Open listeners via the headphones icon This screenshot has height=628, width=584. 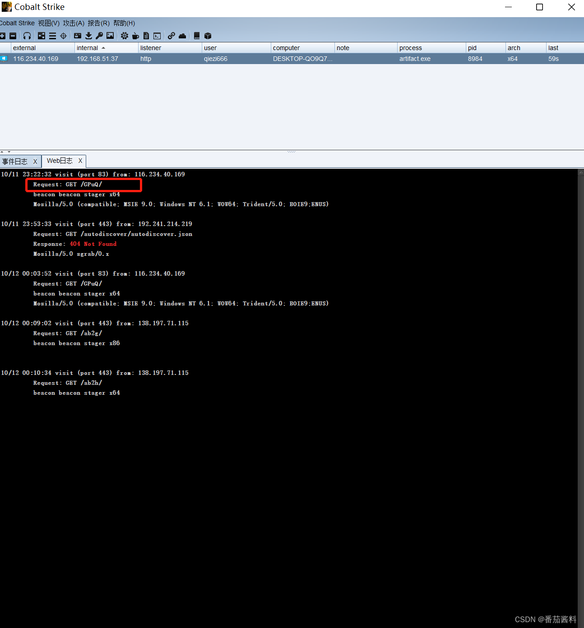27,36
